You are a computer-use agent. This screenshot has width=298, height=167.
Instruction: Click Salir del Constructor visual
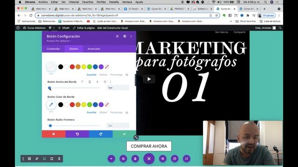[113, 28]
